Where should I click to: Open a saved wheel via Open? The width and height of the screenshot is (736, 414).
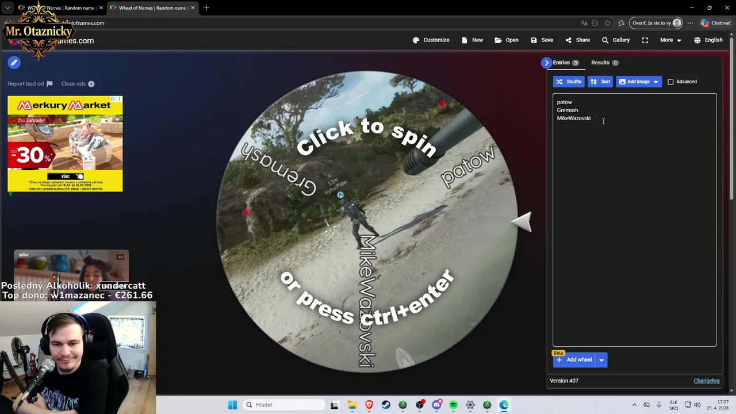point(506,40)
